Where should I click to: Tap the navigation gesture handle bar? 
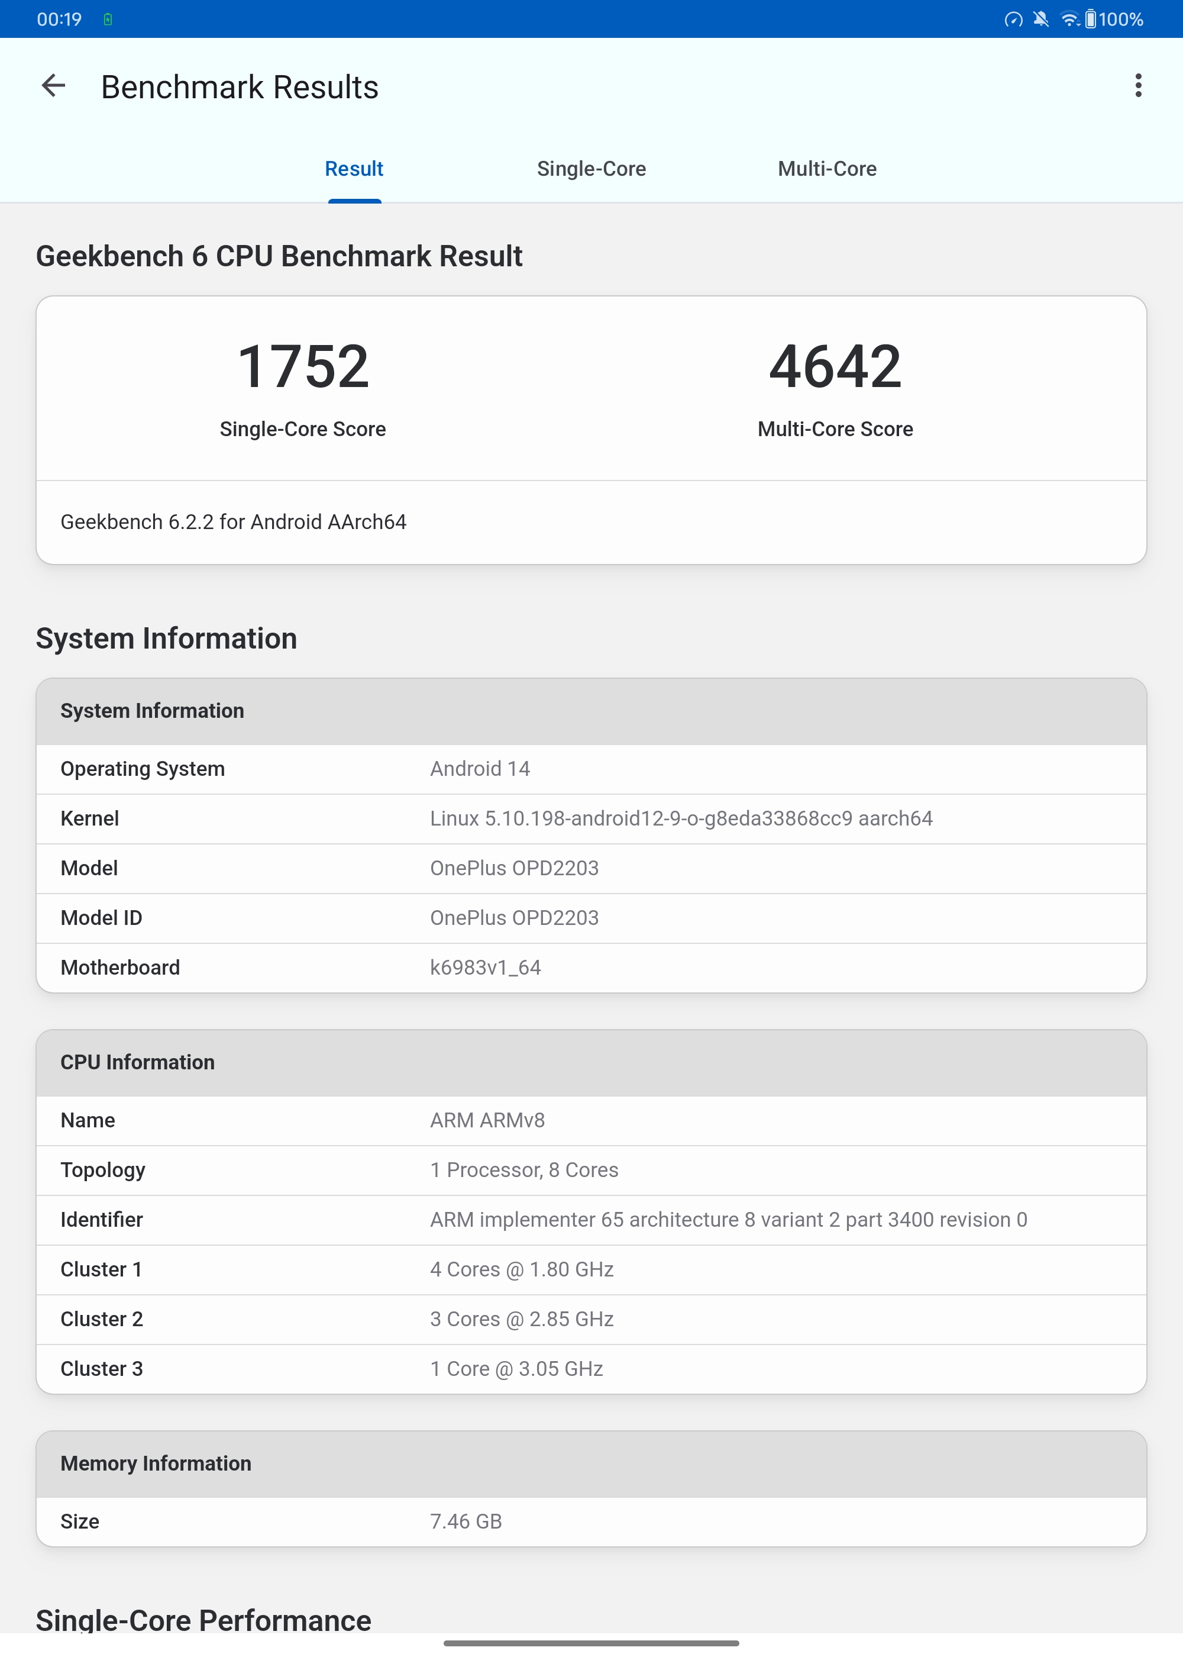[591, 1643]
